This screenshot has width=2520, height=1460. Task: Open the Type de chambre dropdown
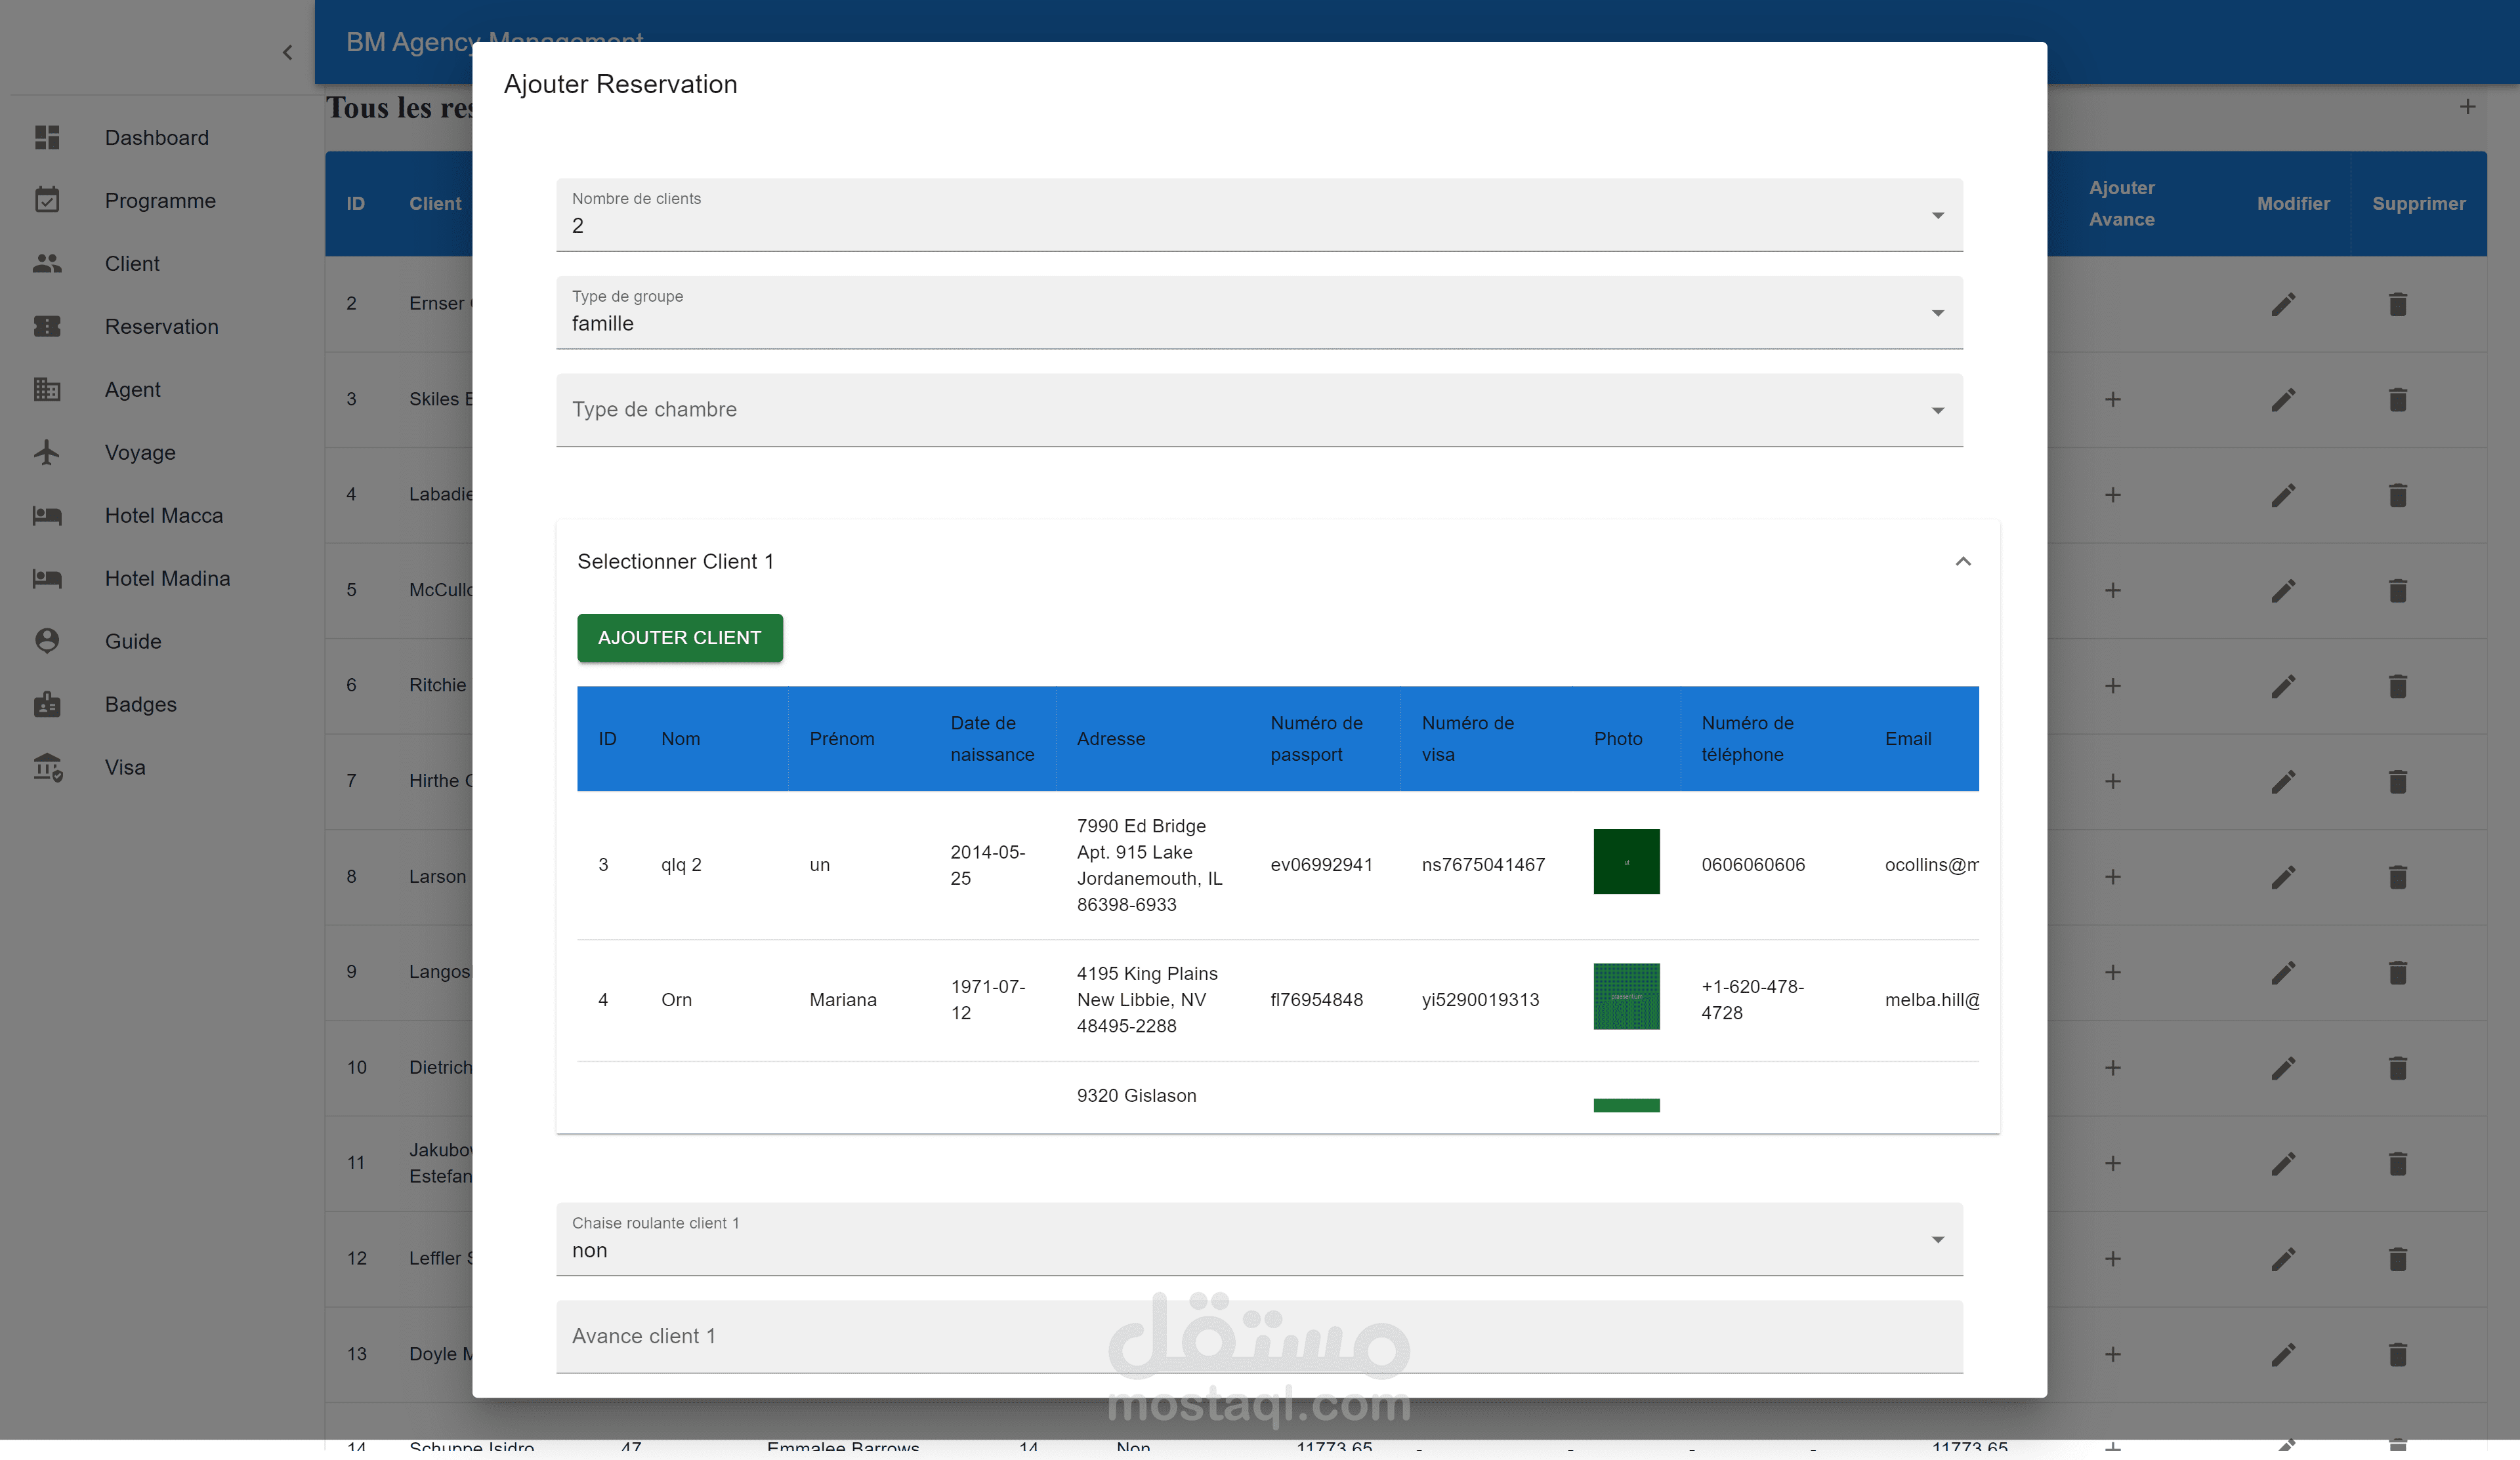pyautogui.click(x=1258, y=410)
